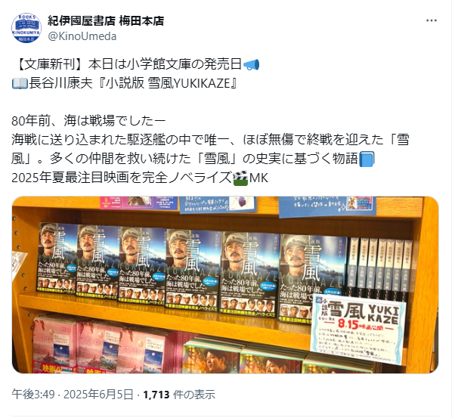Click the open book emoji before 長谷川康夫

pos(20,84)
